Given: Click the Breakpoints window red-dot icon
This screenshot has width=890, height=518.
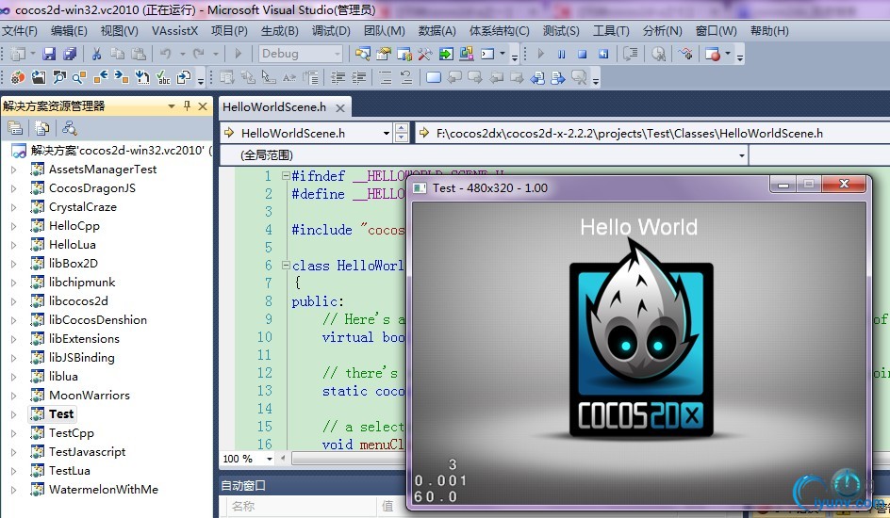Looking at the screenshot, I should tap(713, 54).
